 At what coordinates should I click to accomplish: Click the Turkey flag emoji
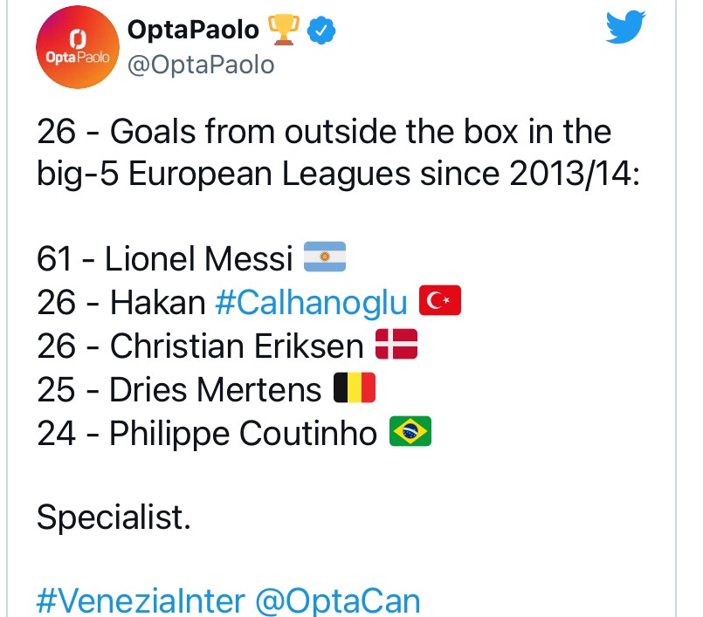439,302
